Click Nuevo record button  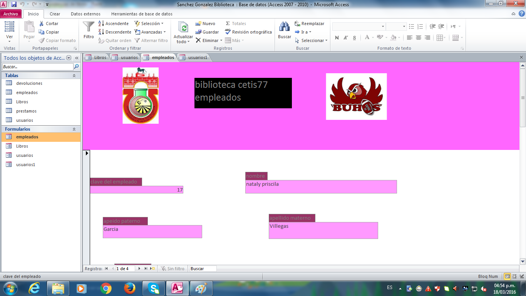click(205, 24)
